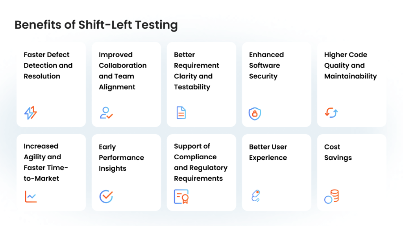Click the coin stack cost savings icon
This screenshot has height=226, width=403.
(x=331, y=197)
